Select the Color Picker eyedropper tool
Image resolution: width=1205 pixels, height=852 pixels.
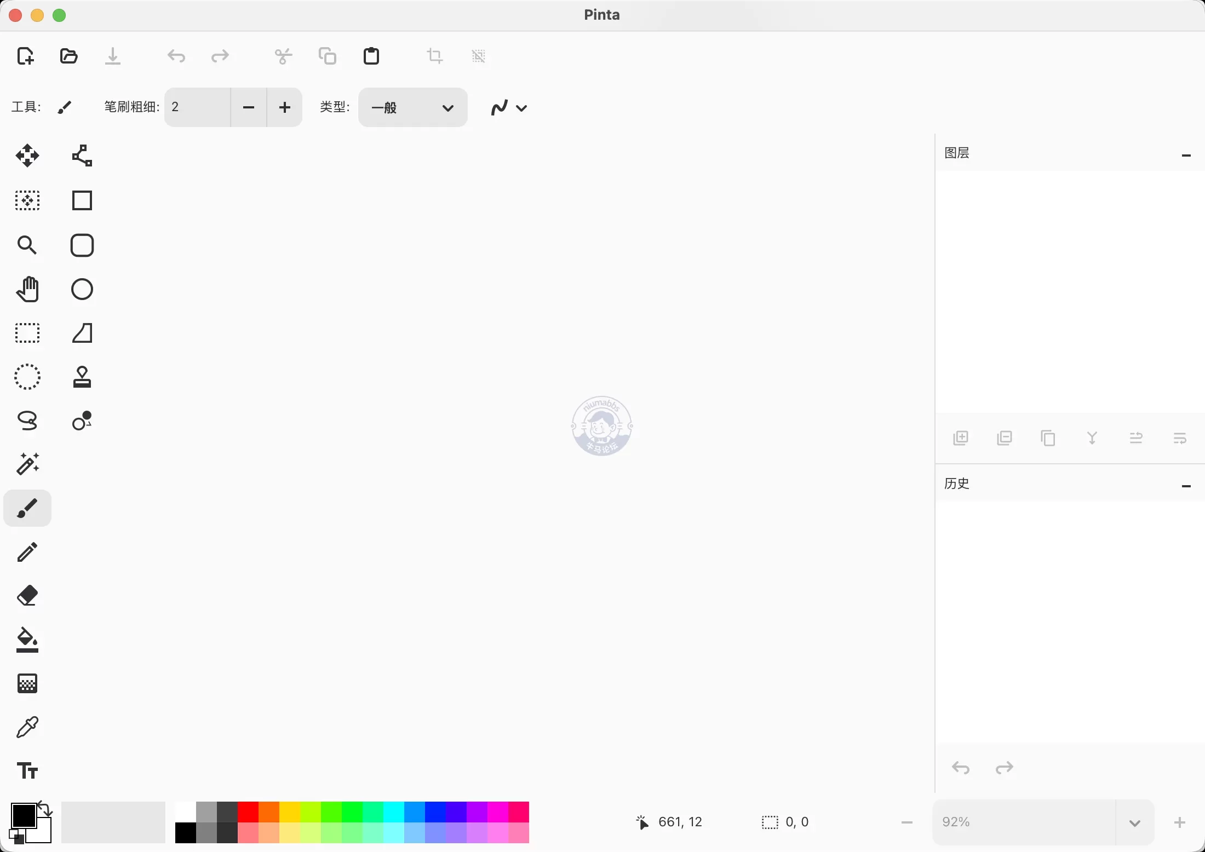tap(27, 727)
